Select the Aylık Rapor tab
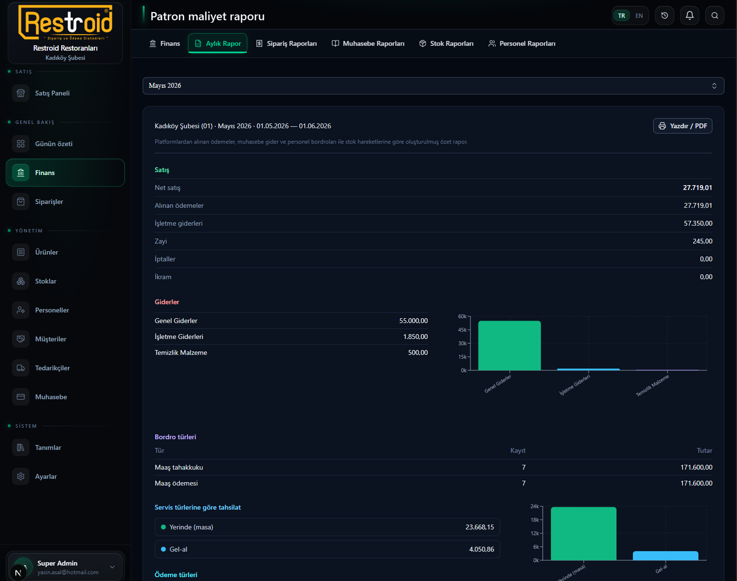The height and width of the screenshot is (581, 737). (x=217, y=43)
